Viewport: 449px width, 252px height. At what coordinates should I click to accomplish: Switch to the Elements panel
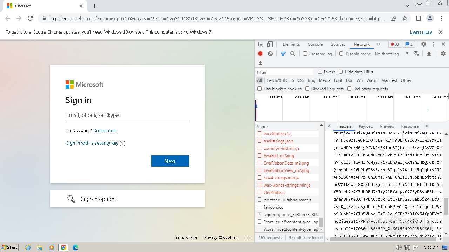pyautogui.click(x=291, y=44)
